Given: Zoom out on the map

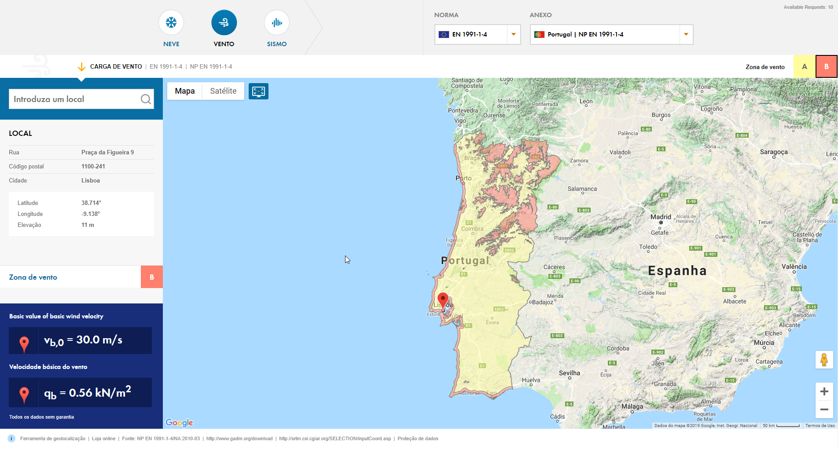Looking at the screenshot, I should [x=824, y=409].
